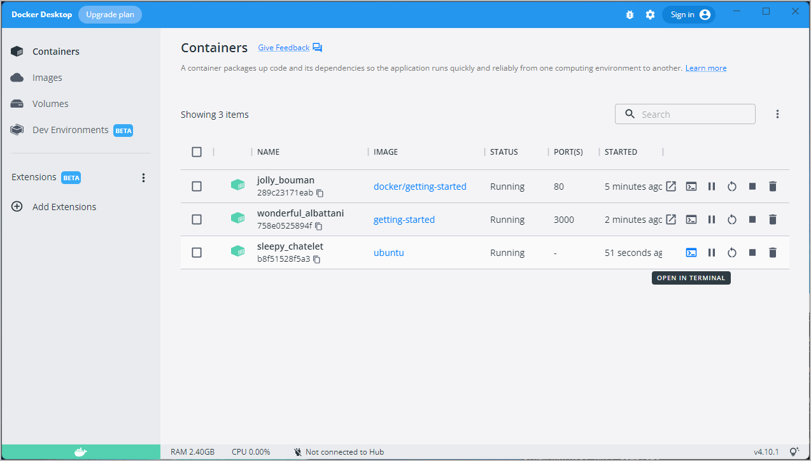
Task: Open the docker/getting-started image link
Action: pyautogui.click(x=420, y=187)
